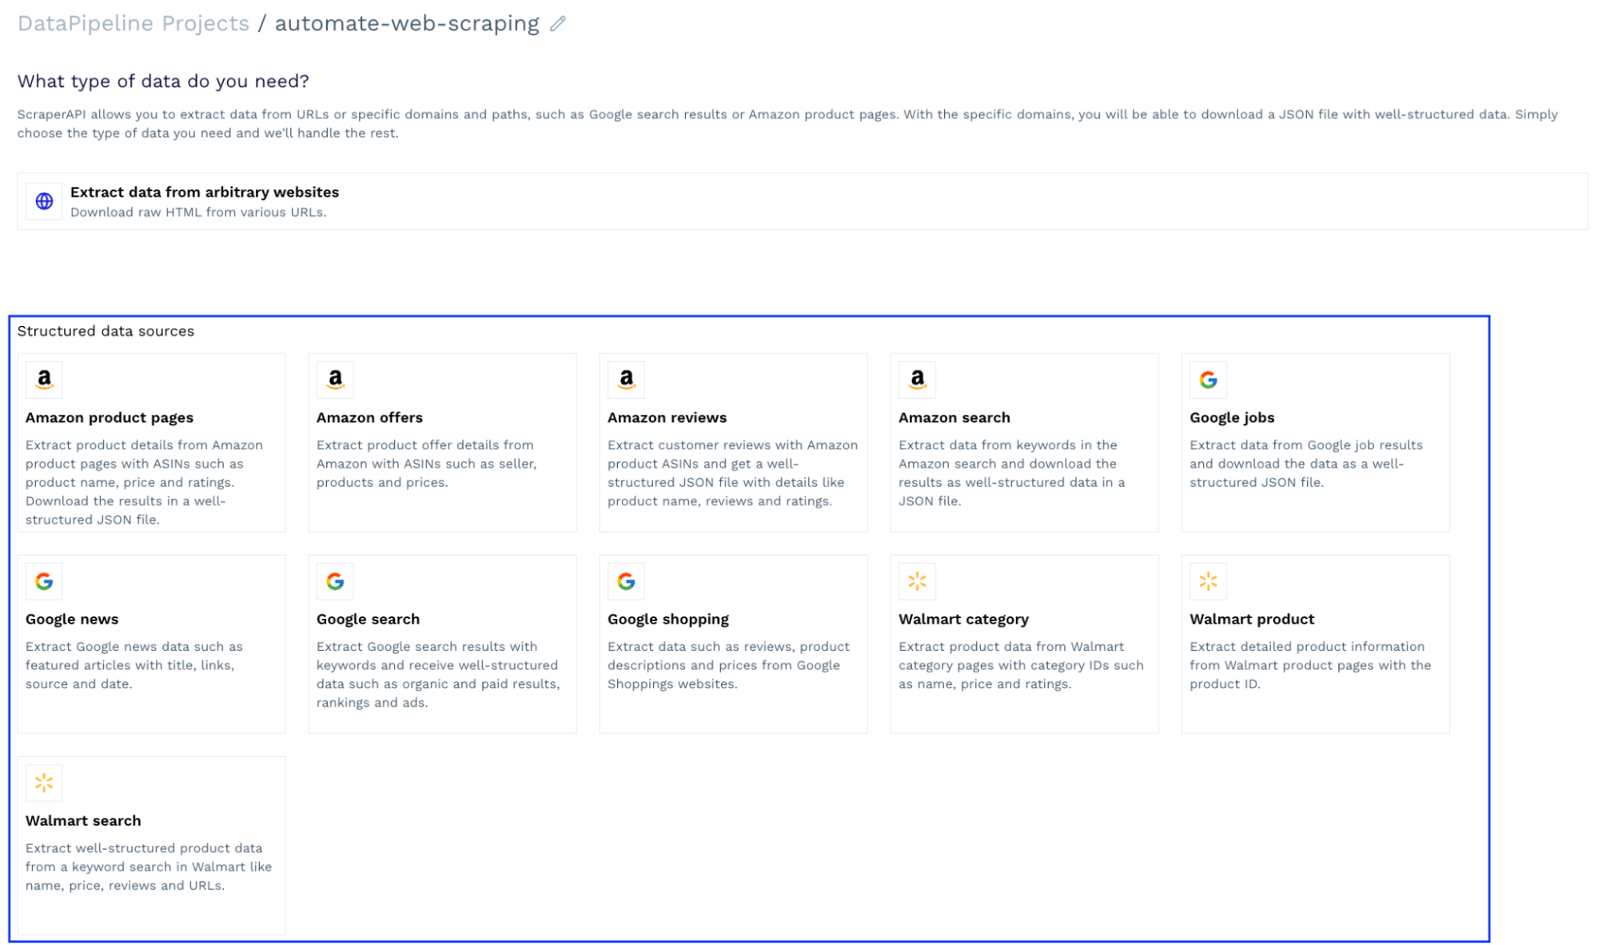The image size is (1598, 945).
Task: Click Amazon logo on Amazon reviews card
Action: pos(626,380)
